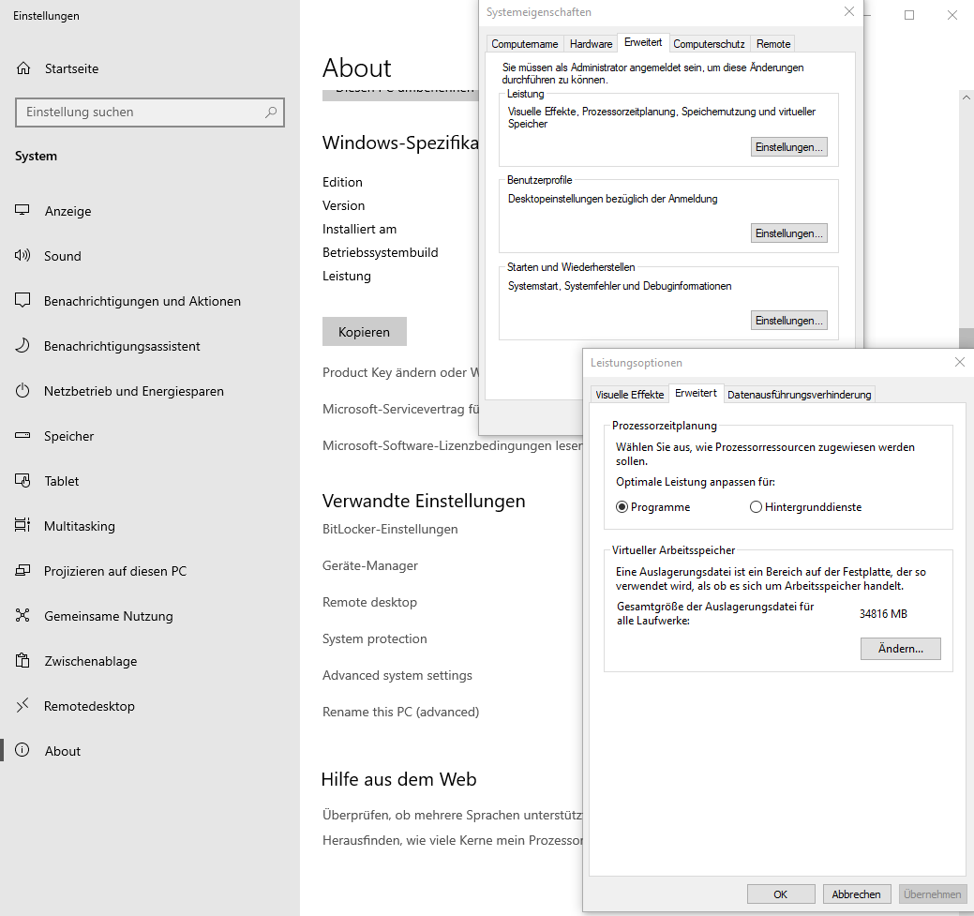Screen dimensions: 974x916
Task: Open the Product Key ändern link
Action: (x=400, y=372)
